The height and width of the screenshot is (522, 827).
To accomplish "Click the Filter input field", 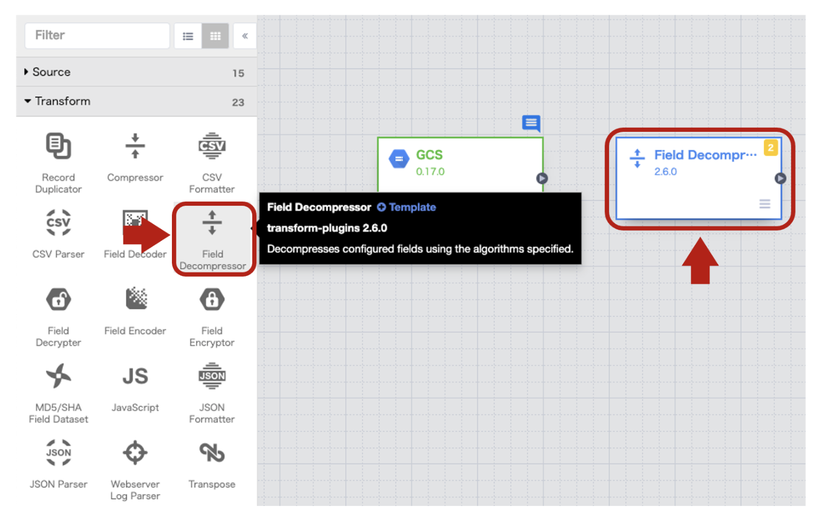I will (x=97, y=35).
